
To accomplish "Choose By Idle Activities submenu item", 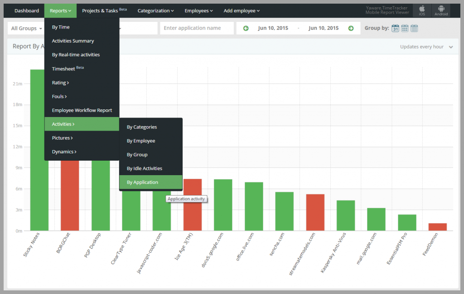I will pyautogui.click(x=145, y=168).
